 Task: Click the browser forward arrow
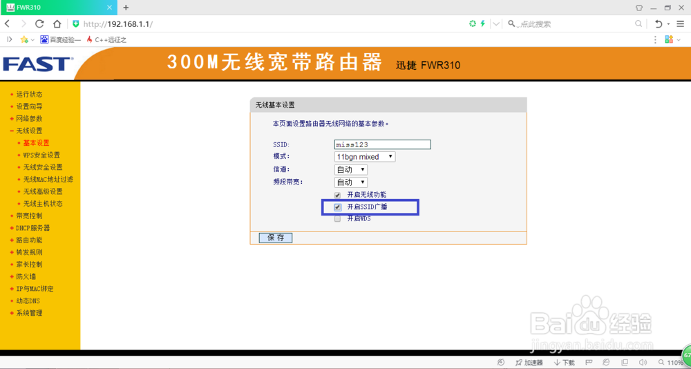(23, 23)
